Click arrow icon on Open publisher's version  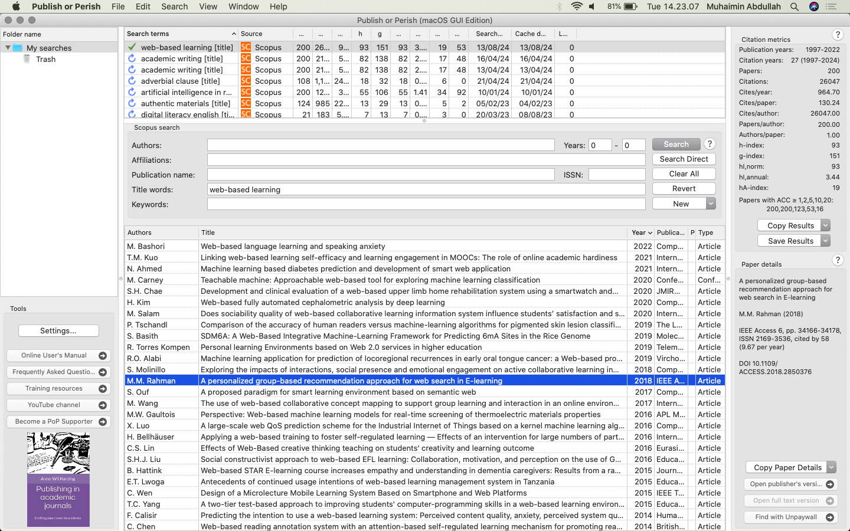[830, 484]
